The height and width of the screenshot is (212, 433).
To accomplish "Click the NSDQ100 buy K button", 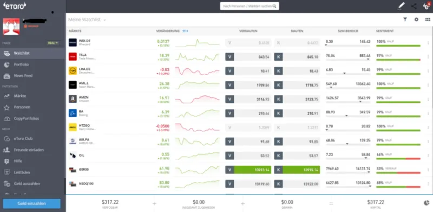I will [x=278, y=184].
